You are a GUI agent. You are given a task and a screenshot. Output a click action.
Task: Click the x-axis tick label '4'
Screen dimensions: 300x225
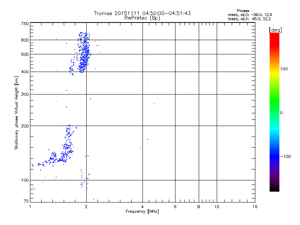tap(142, 207)
